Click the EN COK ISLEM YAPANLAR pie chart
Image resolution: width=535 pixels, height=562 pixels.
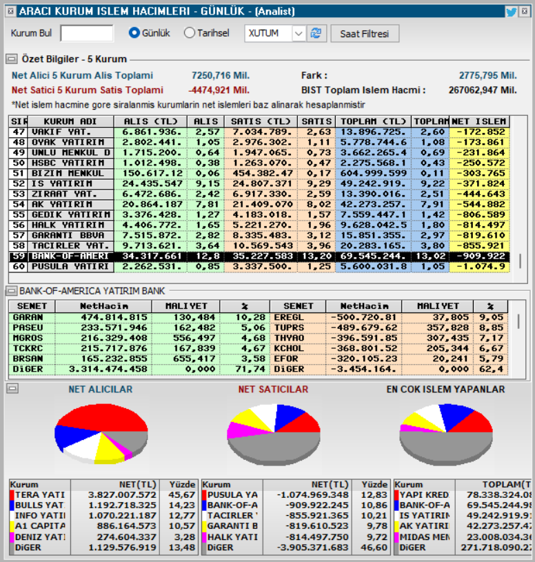pos(446,434)
